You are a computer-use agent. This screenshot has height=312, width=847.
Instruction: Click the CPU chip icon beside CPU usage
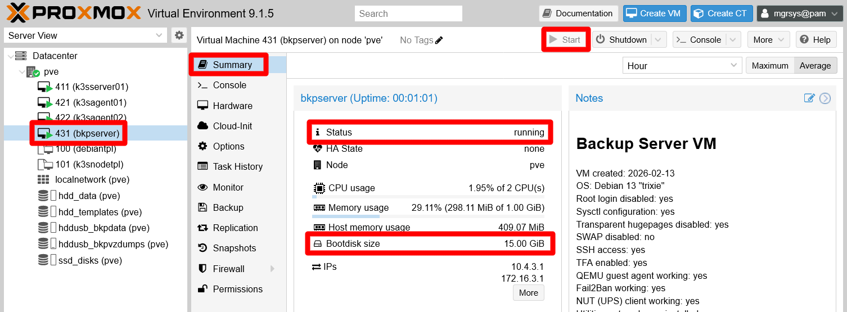319,188
